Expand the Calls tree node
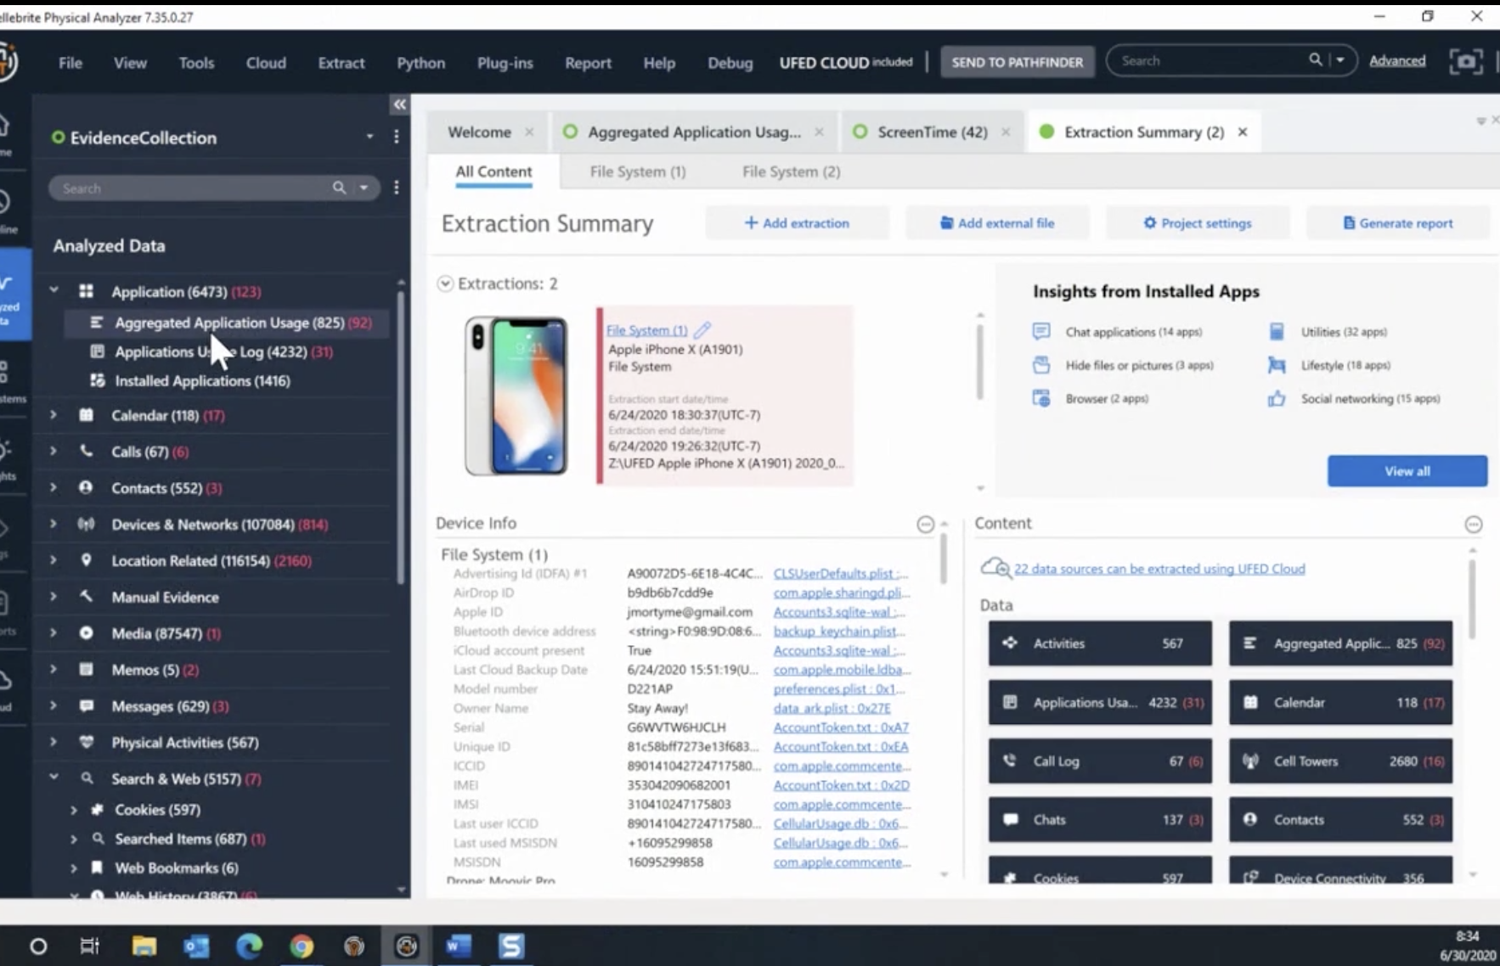Screen dimensions: 1500x966 [54, 452]
